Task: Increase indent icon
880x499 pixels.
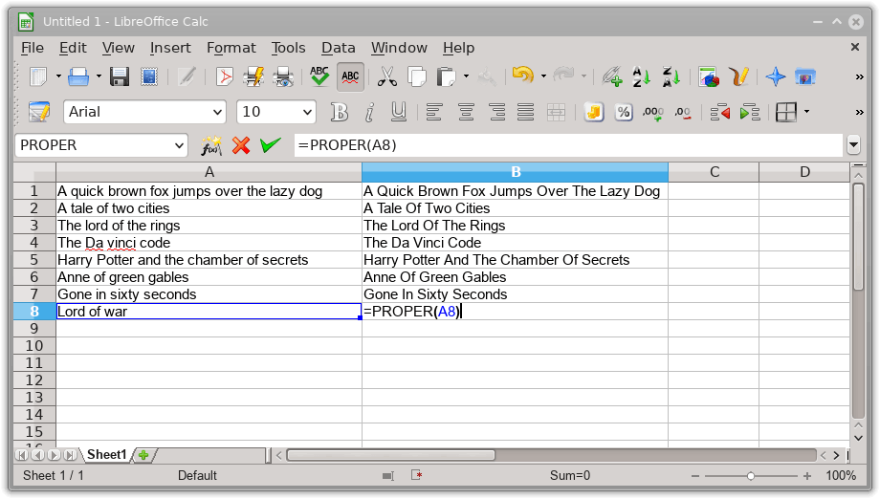Action: click(750, 112)
